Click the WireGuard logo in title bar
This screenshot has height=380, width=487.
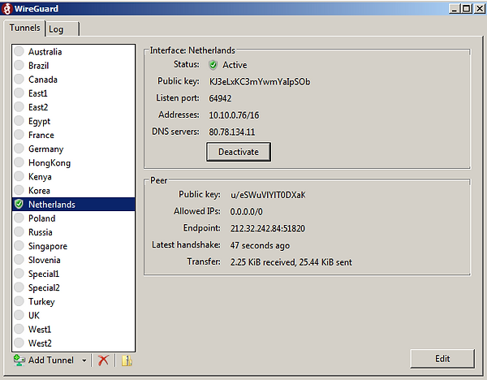(6, 9)
